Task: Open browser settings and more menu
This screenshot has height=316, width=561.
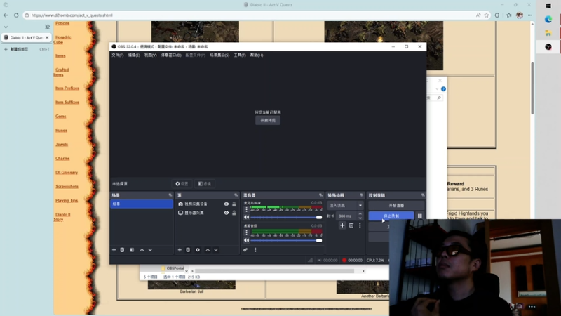Action: (530, 15)
